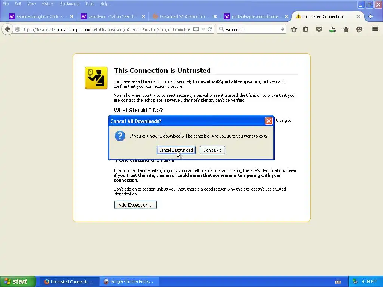Image resolution: width=383 pixels, height=287 pixels.
Task: Show bookmarks list icon
Action: (306, 29)
